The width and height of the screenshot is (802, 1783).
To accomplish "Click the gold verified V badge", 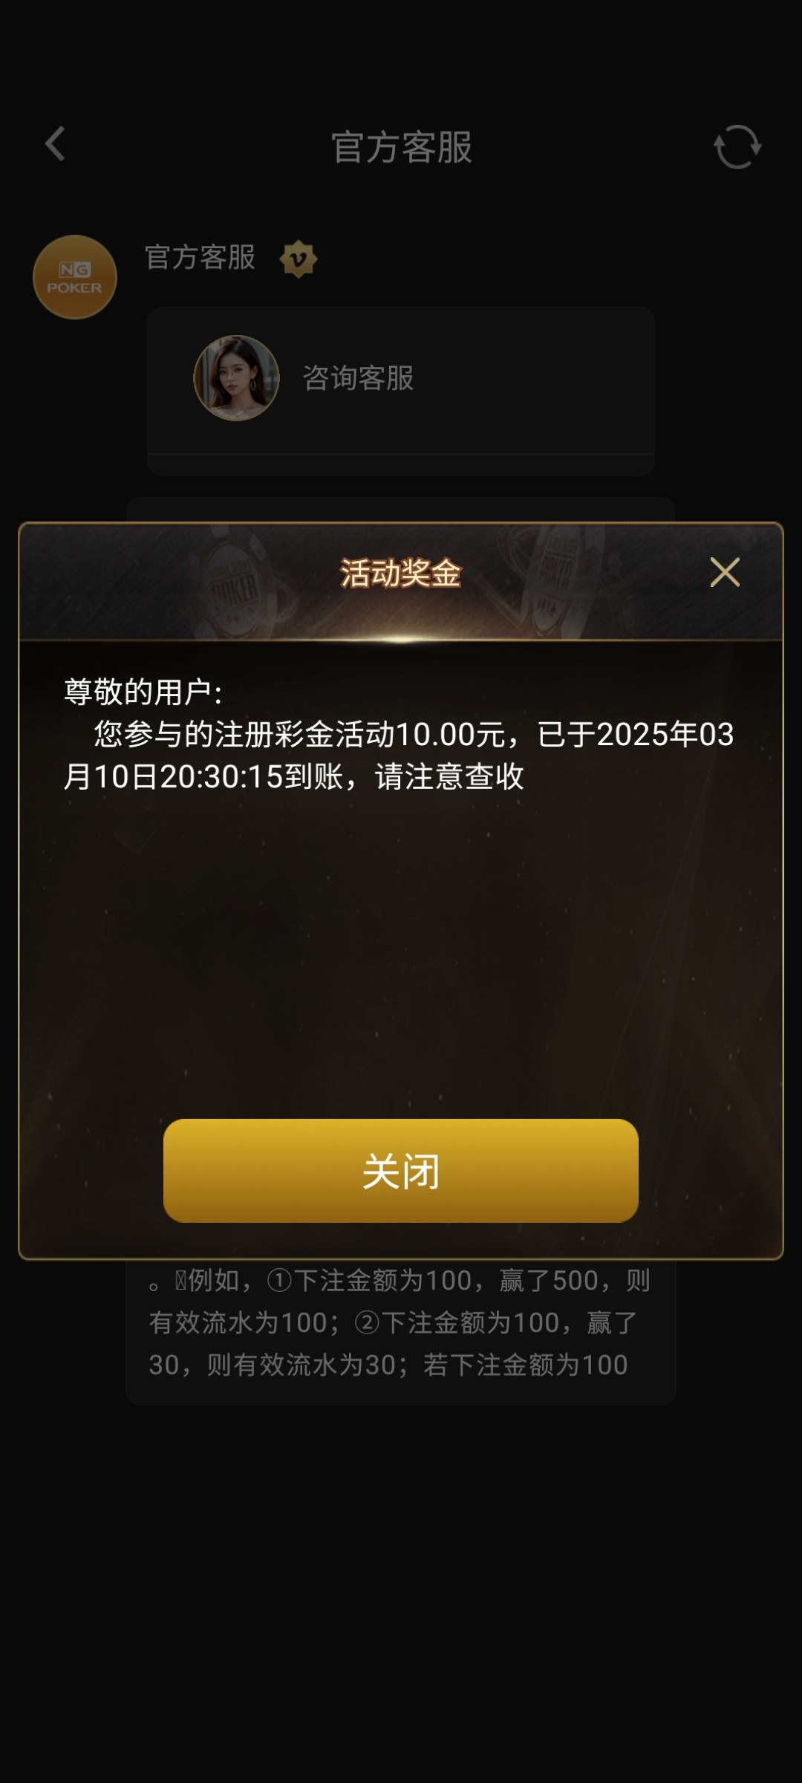I will tap(299, 259).
